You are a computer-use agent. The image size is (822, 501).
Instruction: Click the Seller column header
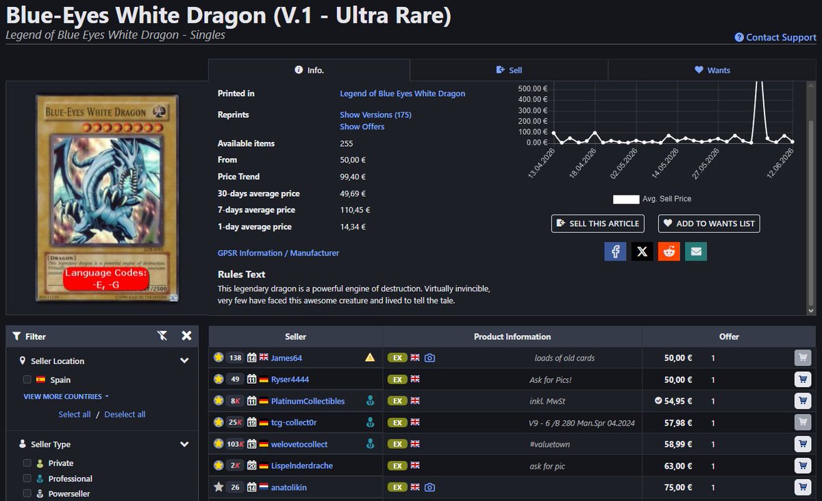(x=296, y=337)
